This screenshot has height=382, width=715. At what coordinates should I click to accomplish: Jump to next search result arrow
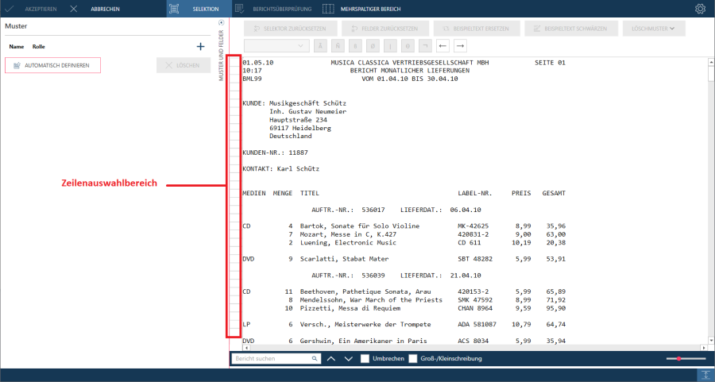pos(348,359)
